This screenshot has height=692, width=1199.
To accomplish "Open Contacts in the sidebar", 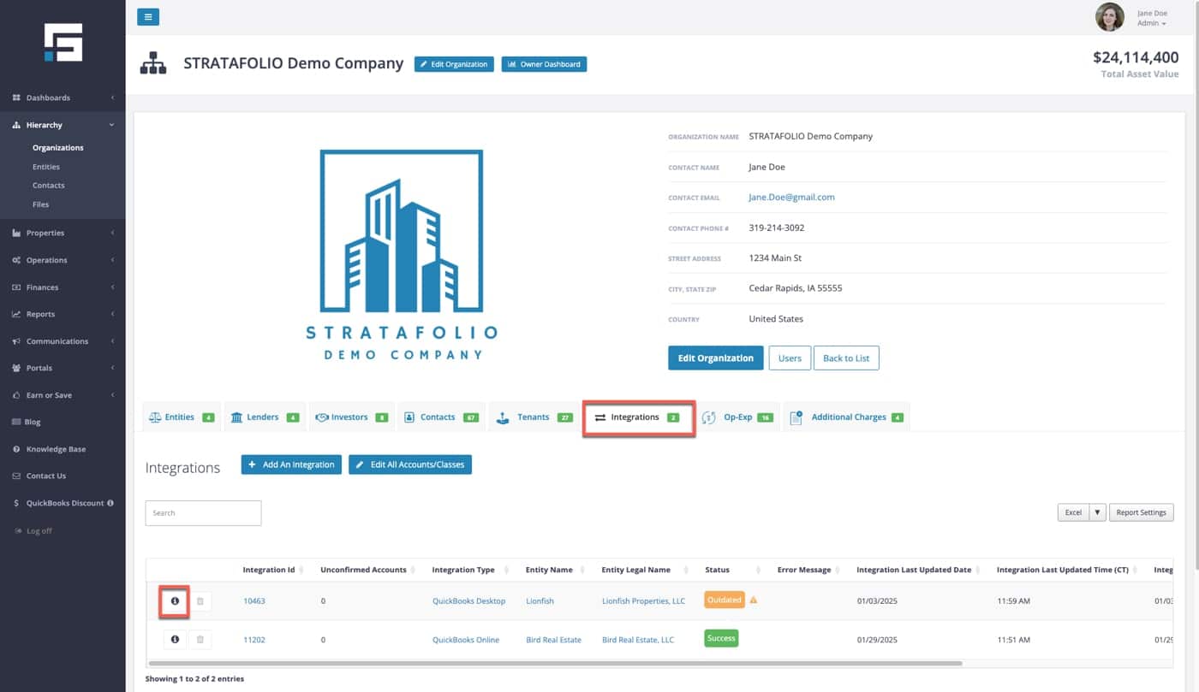I will [49, 186].
